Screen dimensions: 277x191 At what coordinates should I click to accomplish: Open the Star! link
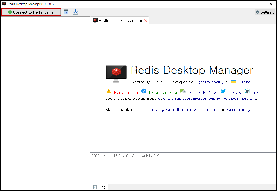click(257, 92)
